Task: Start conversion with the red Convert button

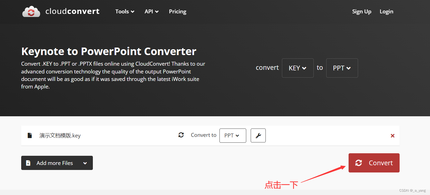Action: 374,163
